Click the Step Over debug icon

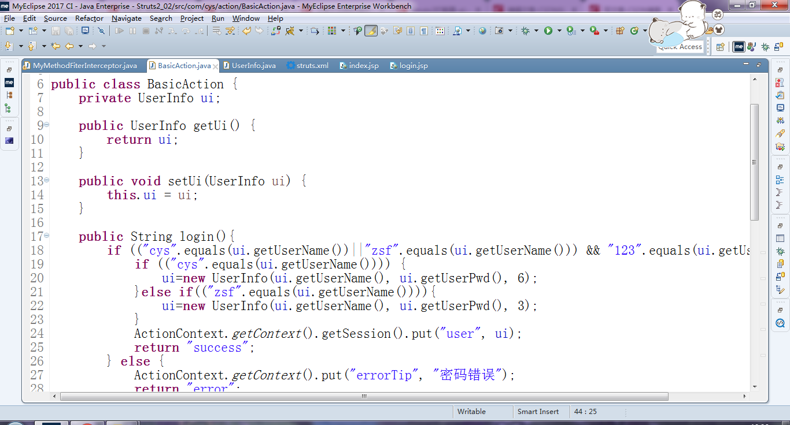(186, 31)
